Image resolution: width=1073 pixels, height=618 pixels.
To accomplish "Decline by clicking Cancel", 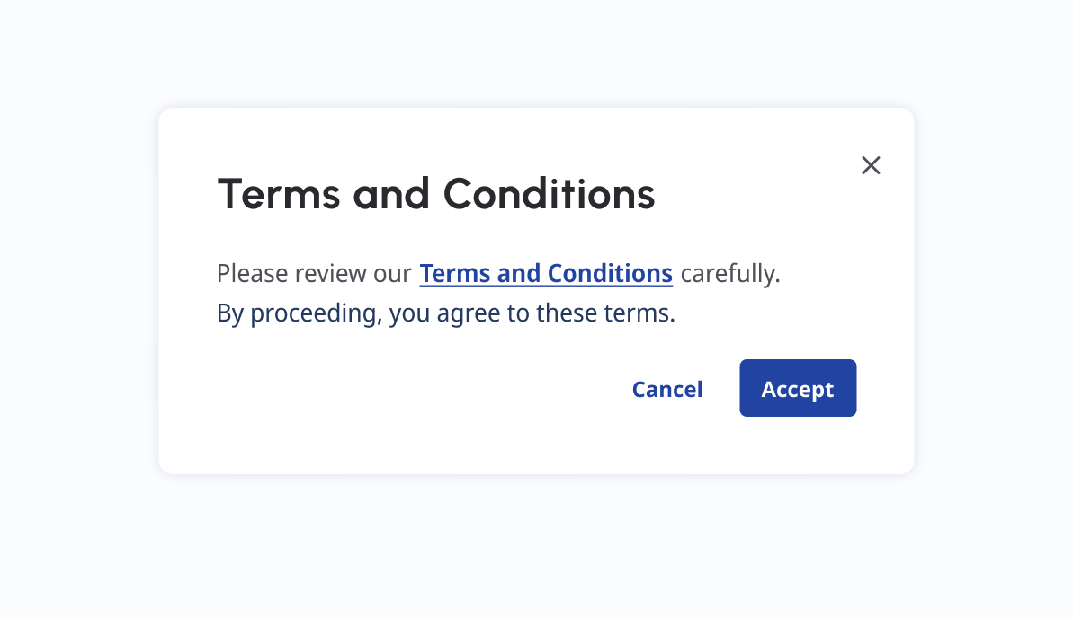I will click(x=667, y=389).
